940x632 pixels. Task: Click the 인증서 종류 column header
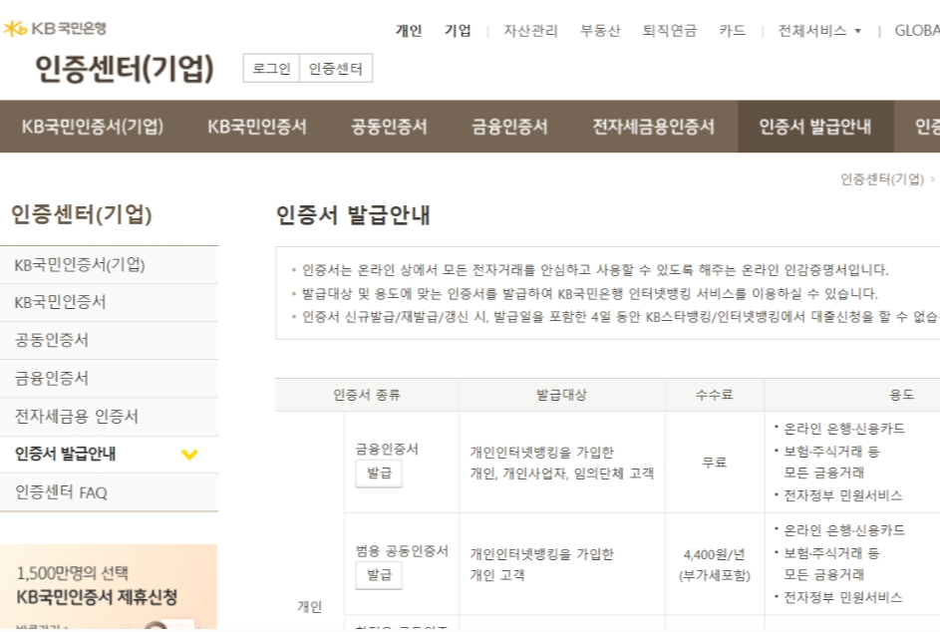pos(367,395)
